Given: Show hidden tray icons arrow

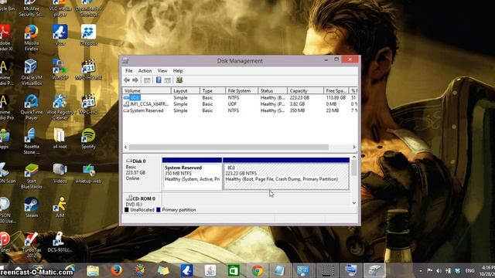Looking at the screenshot, I should pos(421,271).
